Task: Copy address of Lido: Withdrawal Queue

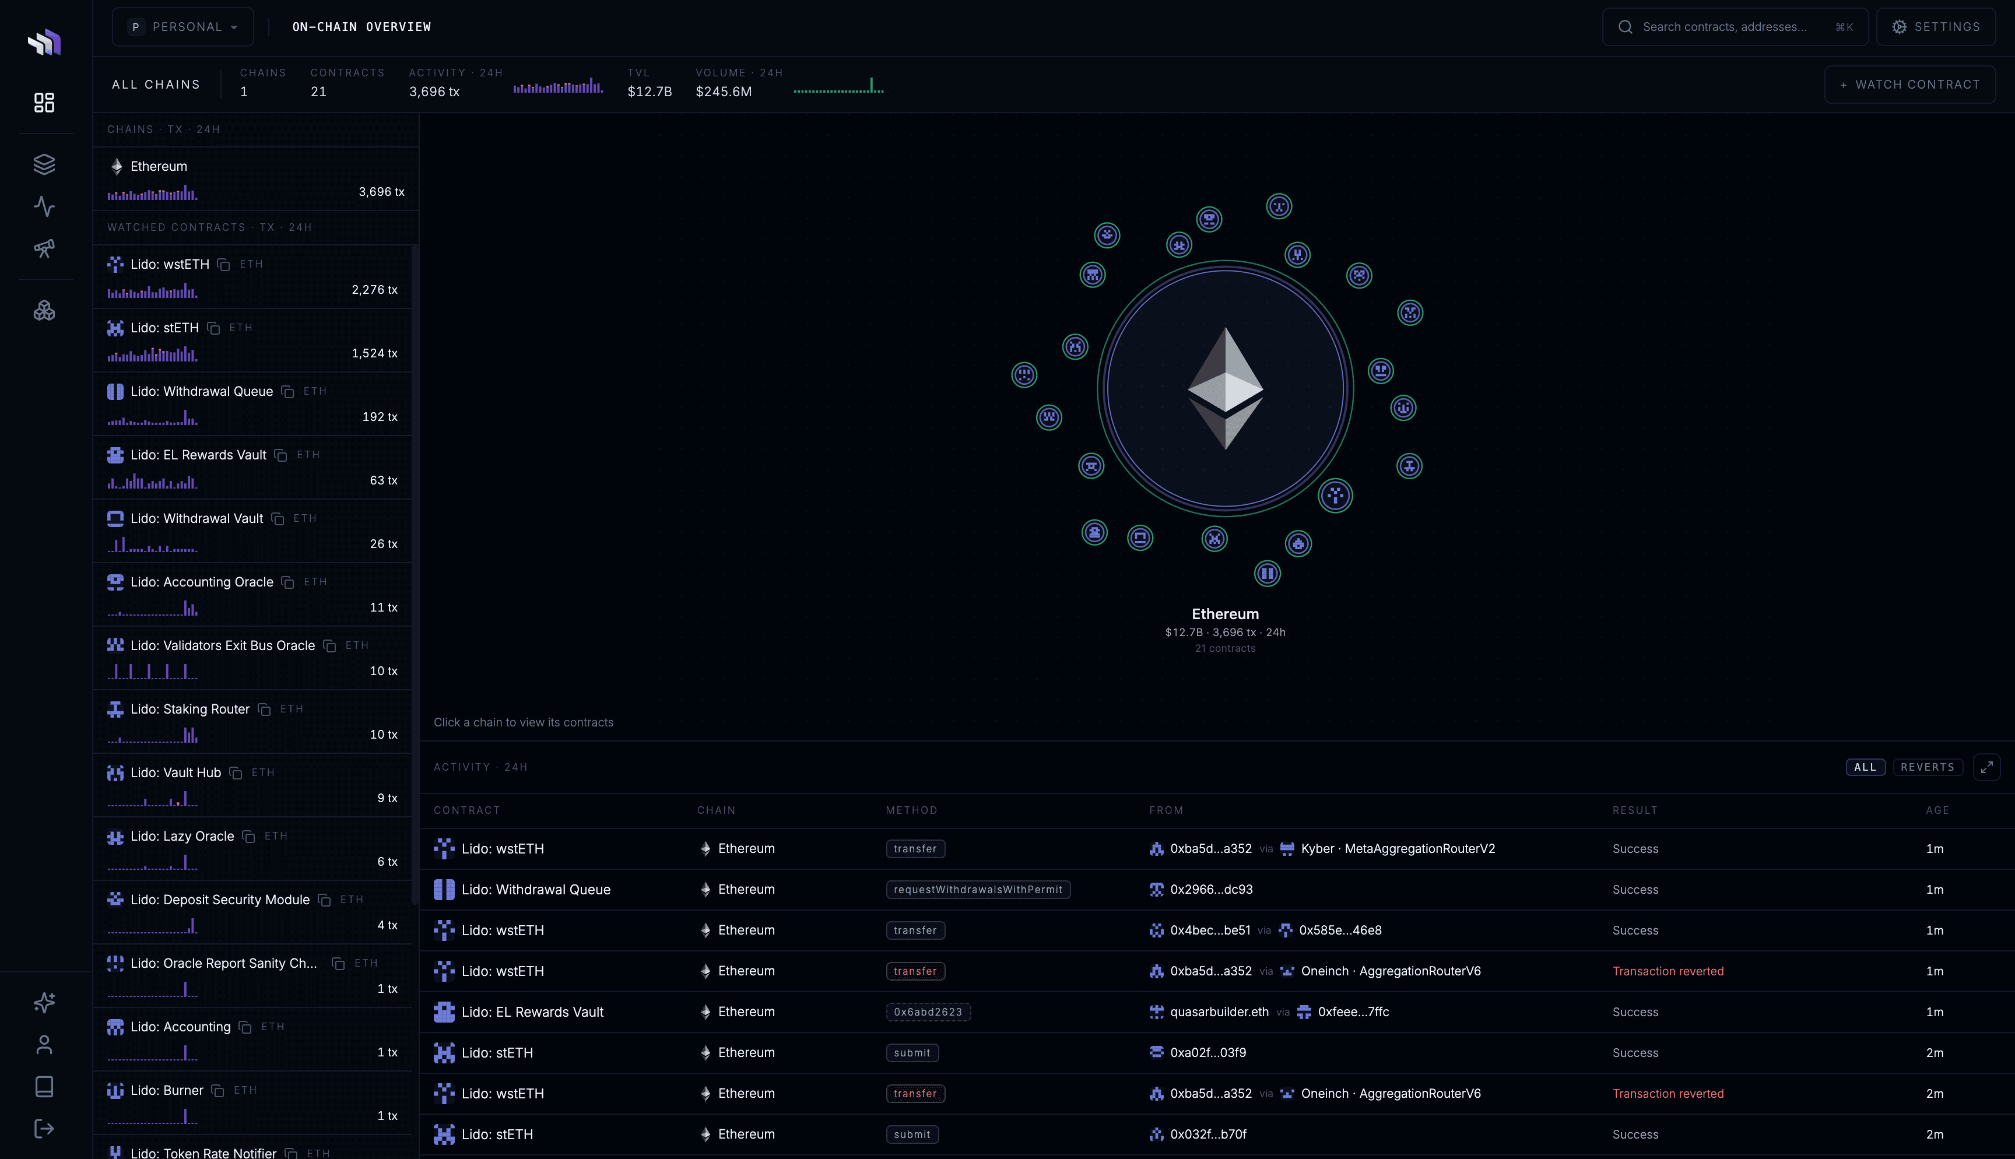Action: tap(287, 392)
